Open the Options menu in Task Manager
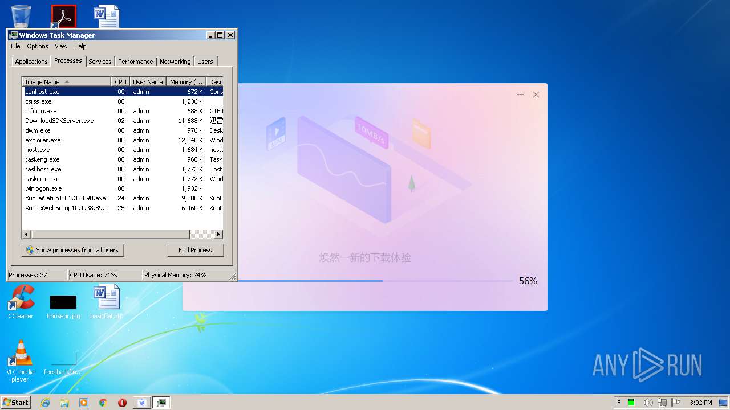 pyautogui.click(x=38, y=46)
